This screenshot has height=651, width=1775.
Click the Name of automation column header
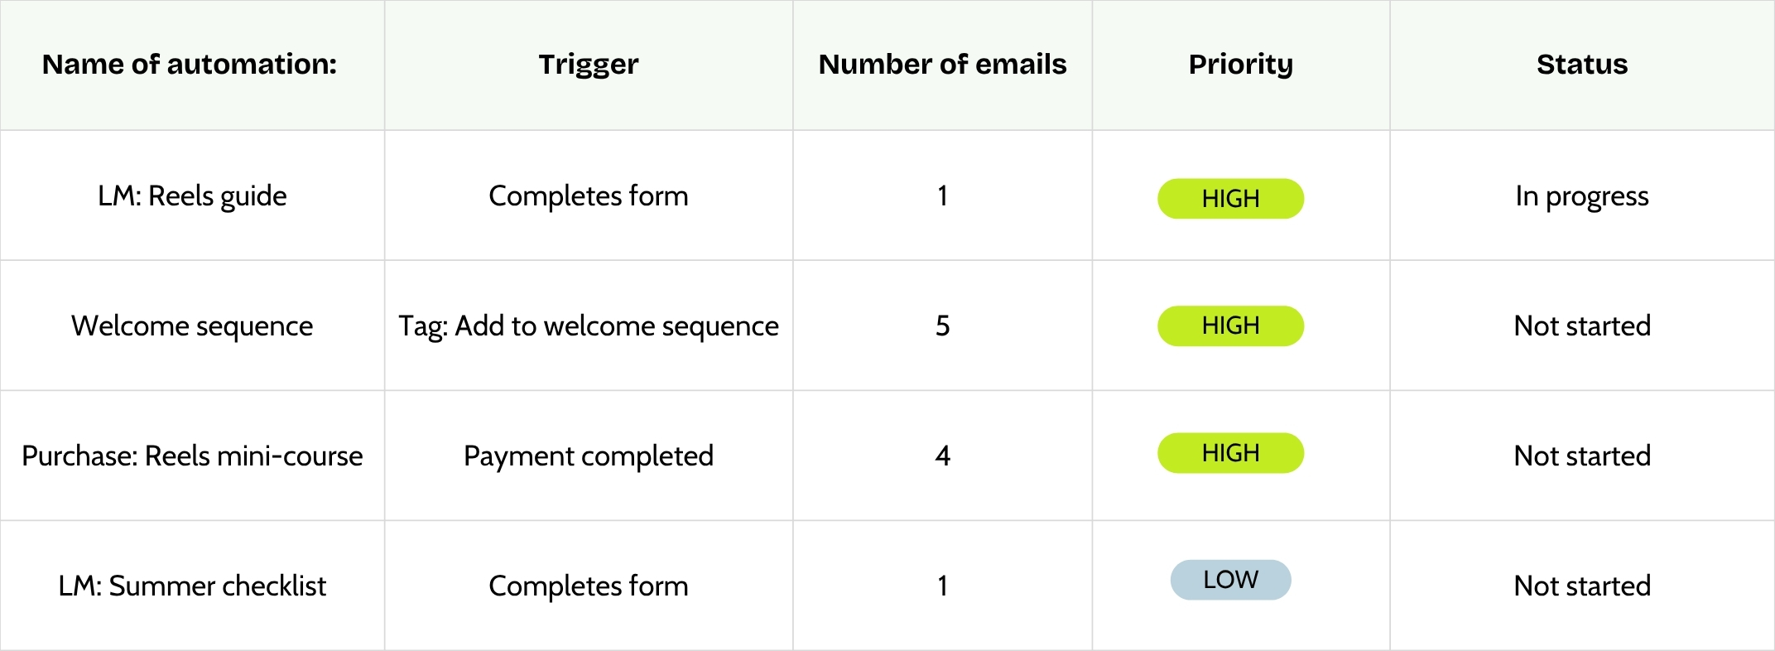(190, 65)
